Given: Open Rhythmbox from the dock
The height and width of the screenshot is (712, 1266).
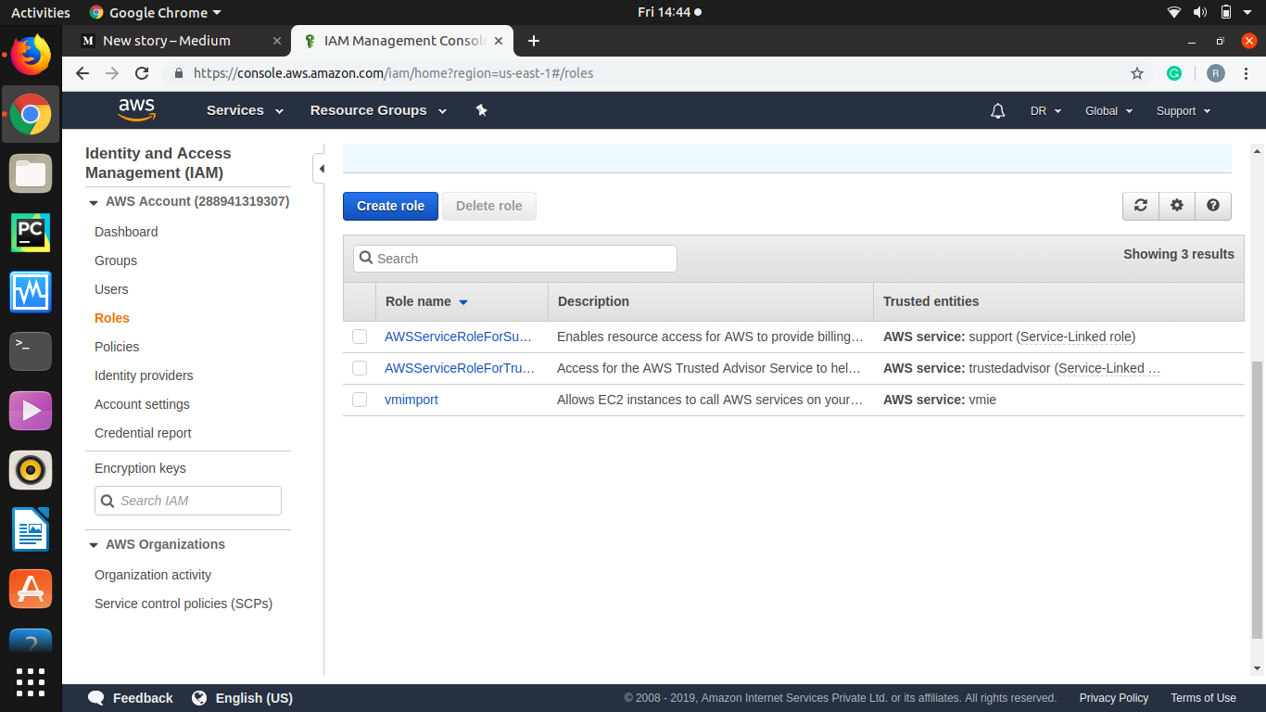Looking at the screenshot, I should pos(31,470).
